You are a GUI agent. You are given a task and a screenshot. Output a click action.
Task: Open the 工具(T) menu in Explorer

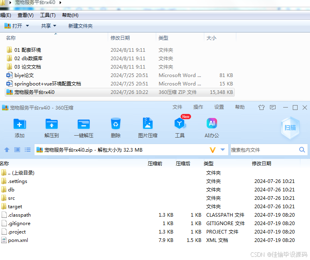coord(48,15)
